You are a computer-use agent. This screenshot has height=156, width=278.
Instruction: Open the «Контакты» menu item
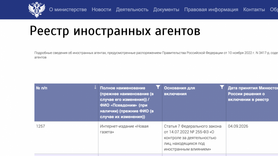point(254,9)
